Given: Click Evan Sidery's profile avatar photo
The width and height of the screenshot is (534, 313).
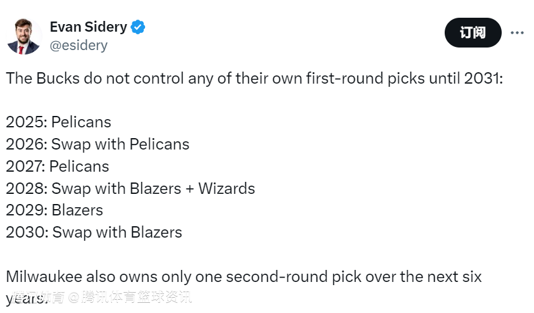Looking at the screenshot, I should 24,36.
